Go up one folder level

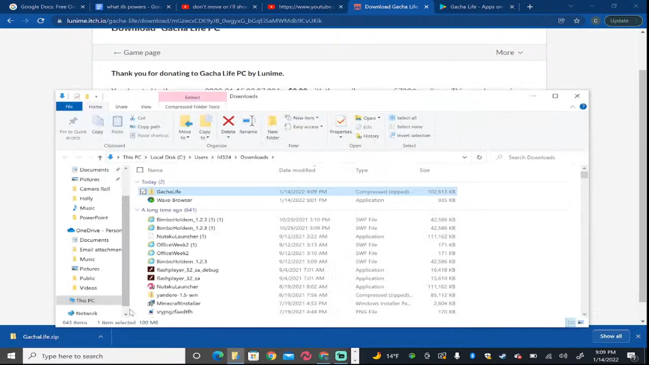coord(100,157)
